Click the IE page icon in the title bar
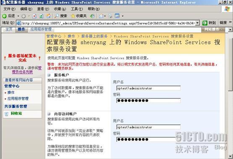The image size is (233, 159). [3, 3]
